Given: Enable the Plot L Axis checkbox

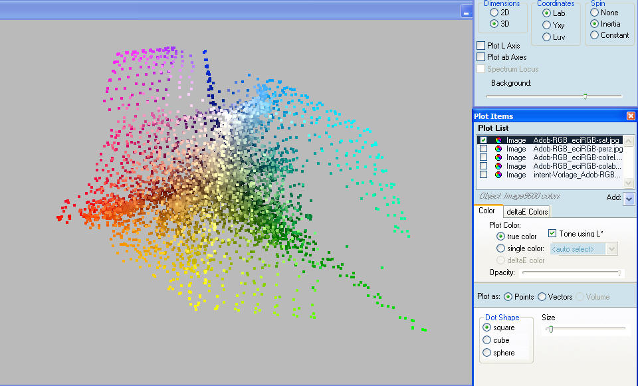Looking at the screenshot, I should (x=481, y=46).
